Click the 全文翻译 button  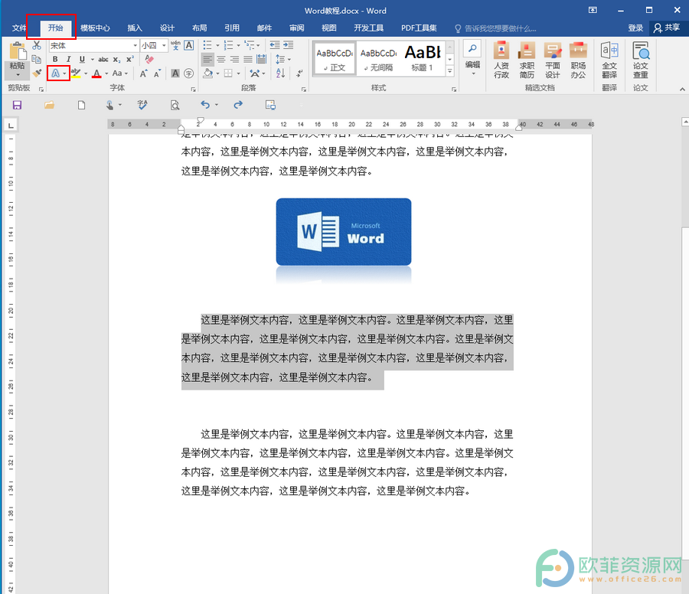(609, 60)
